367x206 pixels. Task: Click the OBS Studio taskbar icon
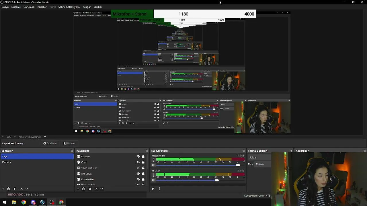click(x=52, y=202)
